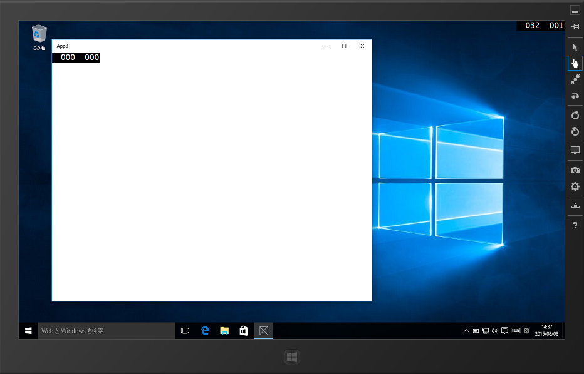Open the change resolution monitor icon
Image resolution: width=584 pixels, height=374 pixels.
[x=575, y=151]
